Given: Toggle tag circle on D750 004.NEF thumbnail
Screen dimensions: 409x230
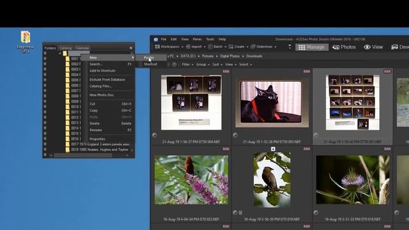Looking at the screenshot, I should coord(155,135).
